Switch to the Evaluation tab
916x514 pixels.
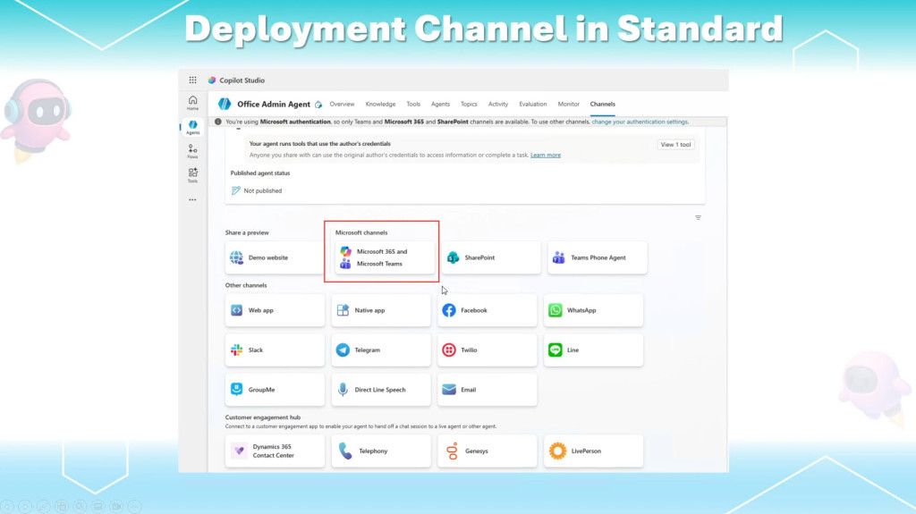pyautogui.click(x=533, y=104)
